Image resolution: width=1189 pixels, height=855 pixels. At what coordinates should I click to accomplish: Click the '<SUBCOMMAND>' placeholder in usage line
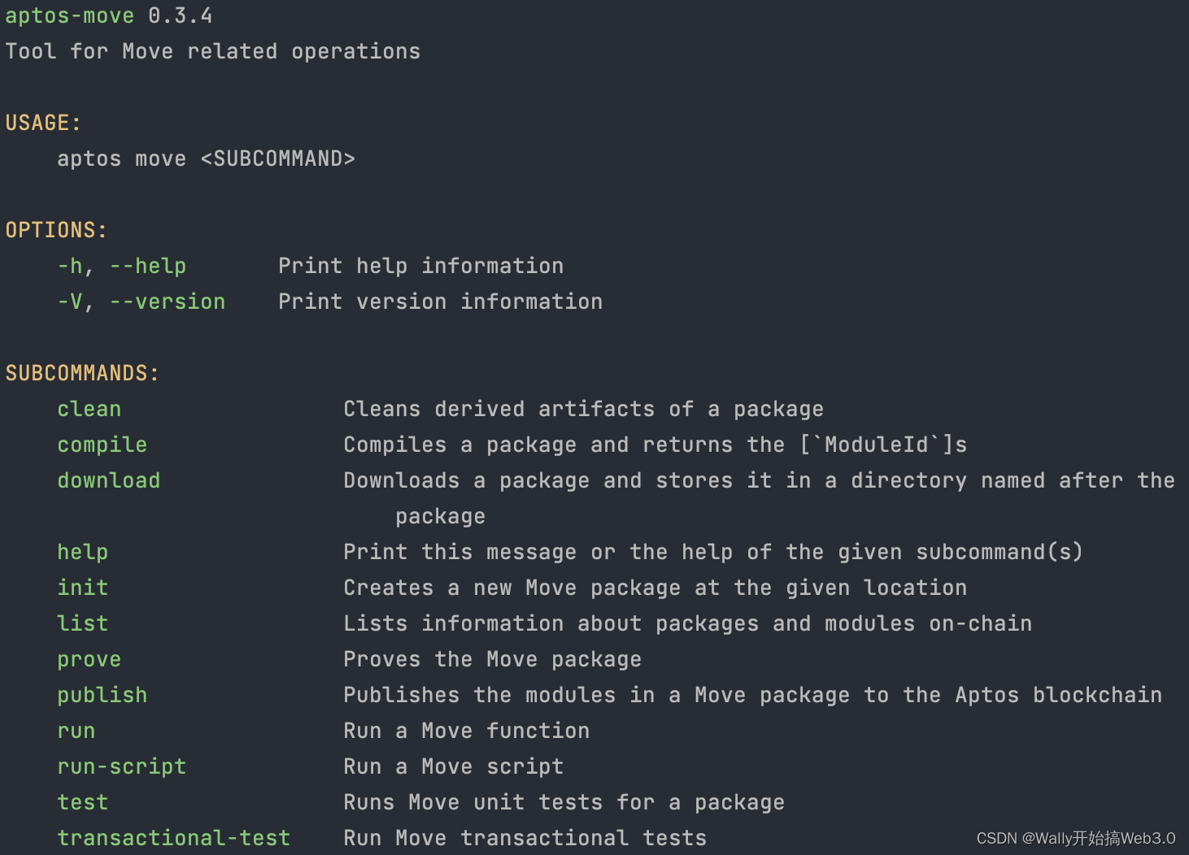278,158
